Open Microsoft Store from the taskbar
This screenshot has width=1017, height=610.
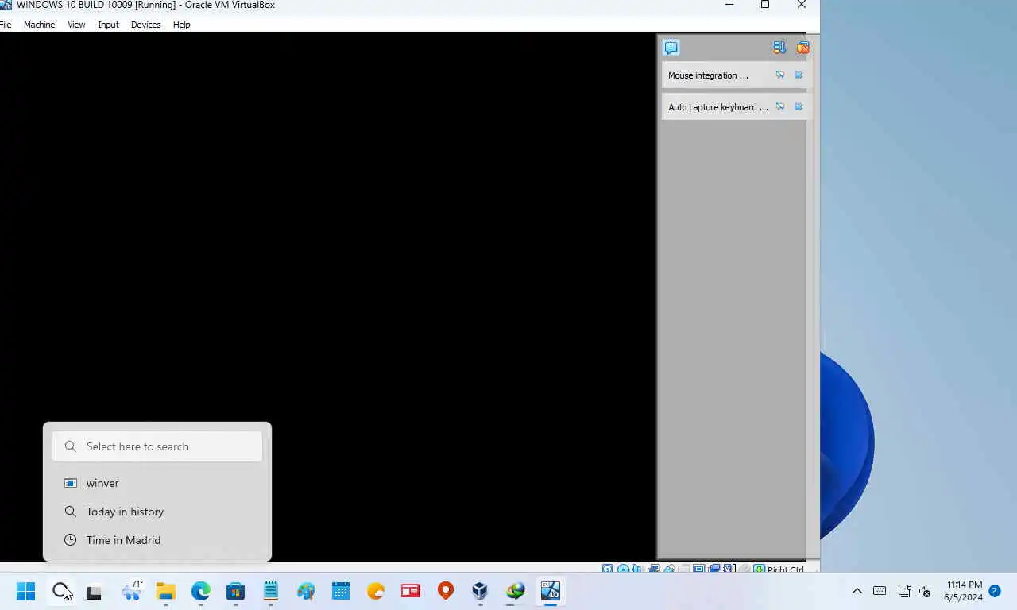[235, 591]
